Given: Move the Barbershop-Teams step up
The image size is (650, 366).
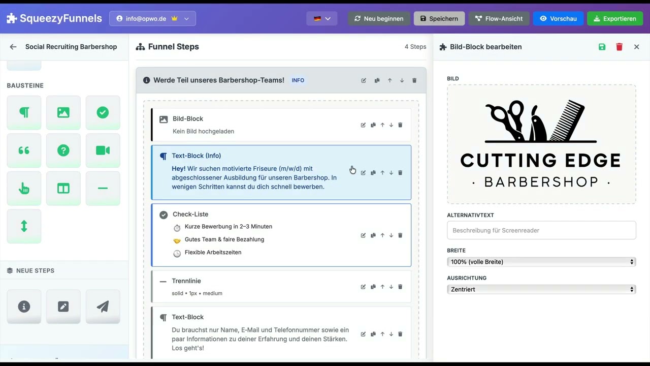Looking at the screenshot, I should (389, 80).
